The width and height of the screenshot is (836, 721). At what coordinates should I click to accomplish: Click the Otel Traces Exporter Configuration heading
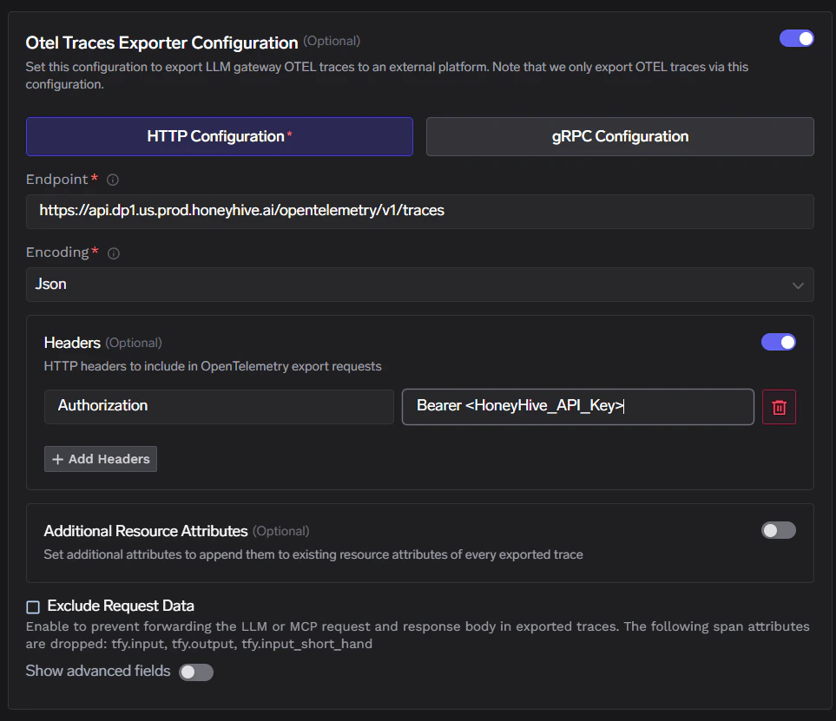(161, 43)
